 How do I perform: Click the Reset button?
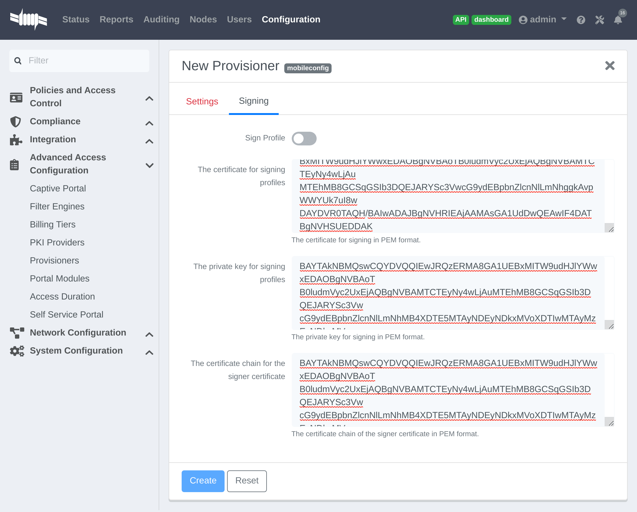click(x=247, y=481)
